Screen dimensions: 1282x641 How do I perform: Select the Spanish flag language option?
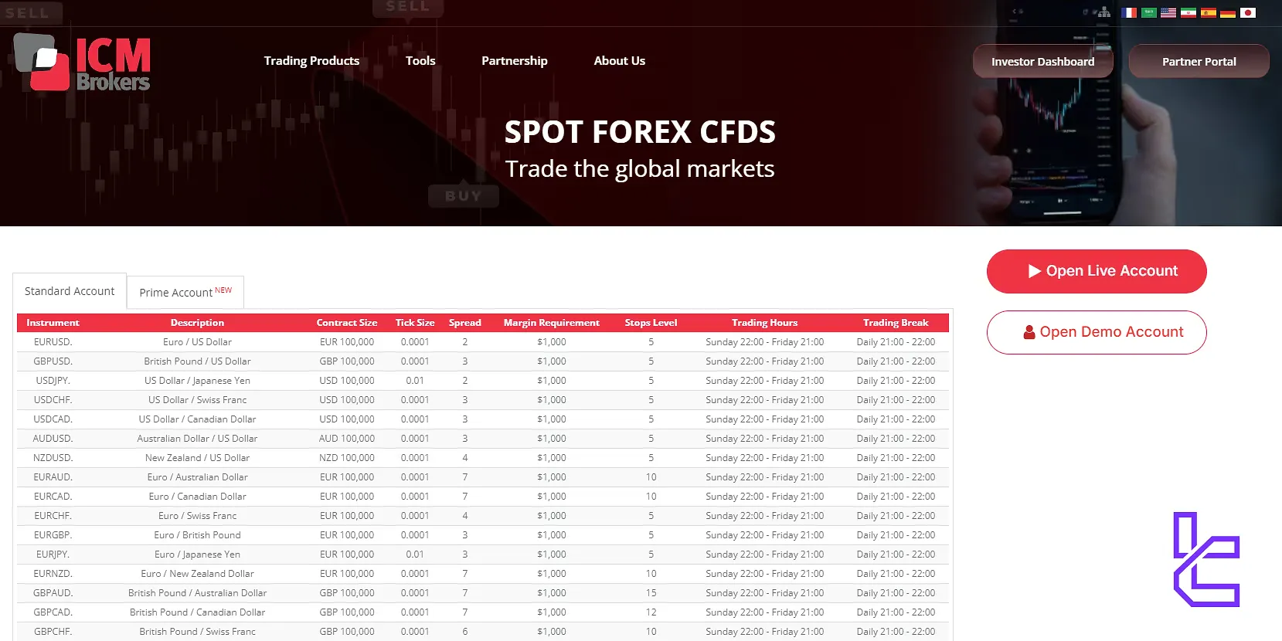(x=1209, y=12)
